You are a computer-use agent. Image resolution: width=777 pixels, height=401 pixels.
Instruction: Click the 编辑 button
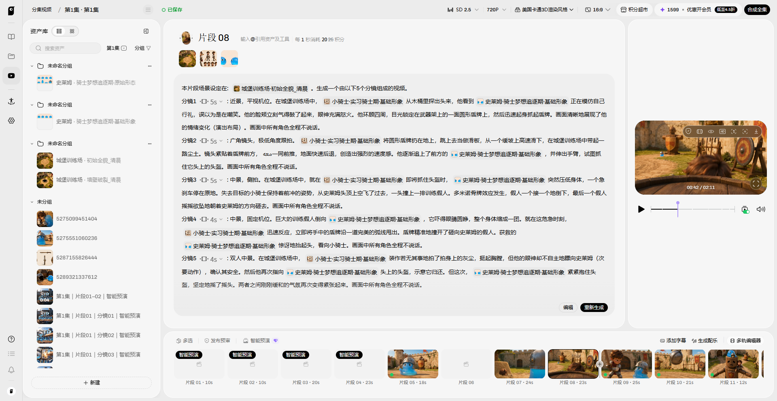tap(568, 308)
